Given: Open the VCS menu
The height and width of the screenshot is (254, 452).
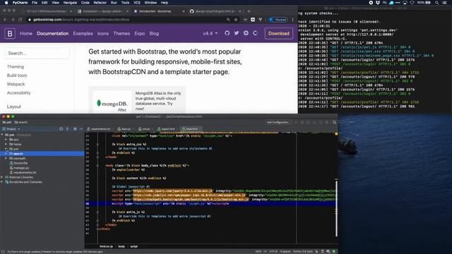Looking at the screenshot, I should (136, 3).
